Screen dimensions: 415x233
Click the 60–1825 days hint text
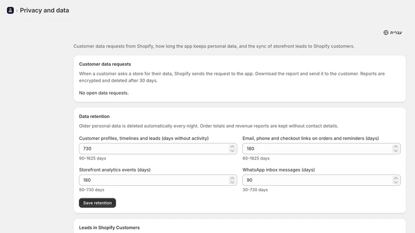(x=256, y=158)
